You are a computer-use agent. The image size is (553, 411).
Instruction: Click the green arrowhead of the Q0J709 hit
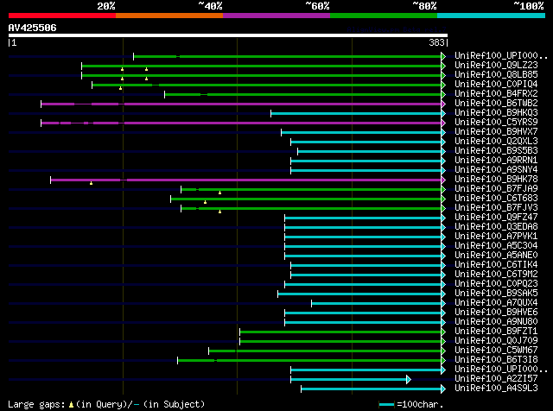click(443, 342)
